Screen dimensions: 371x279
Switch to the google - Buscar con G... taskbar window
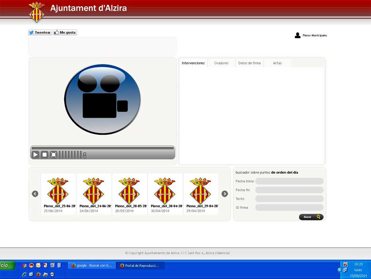coord(92,265)
